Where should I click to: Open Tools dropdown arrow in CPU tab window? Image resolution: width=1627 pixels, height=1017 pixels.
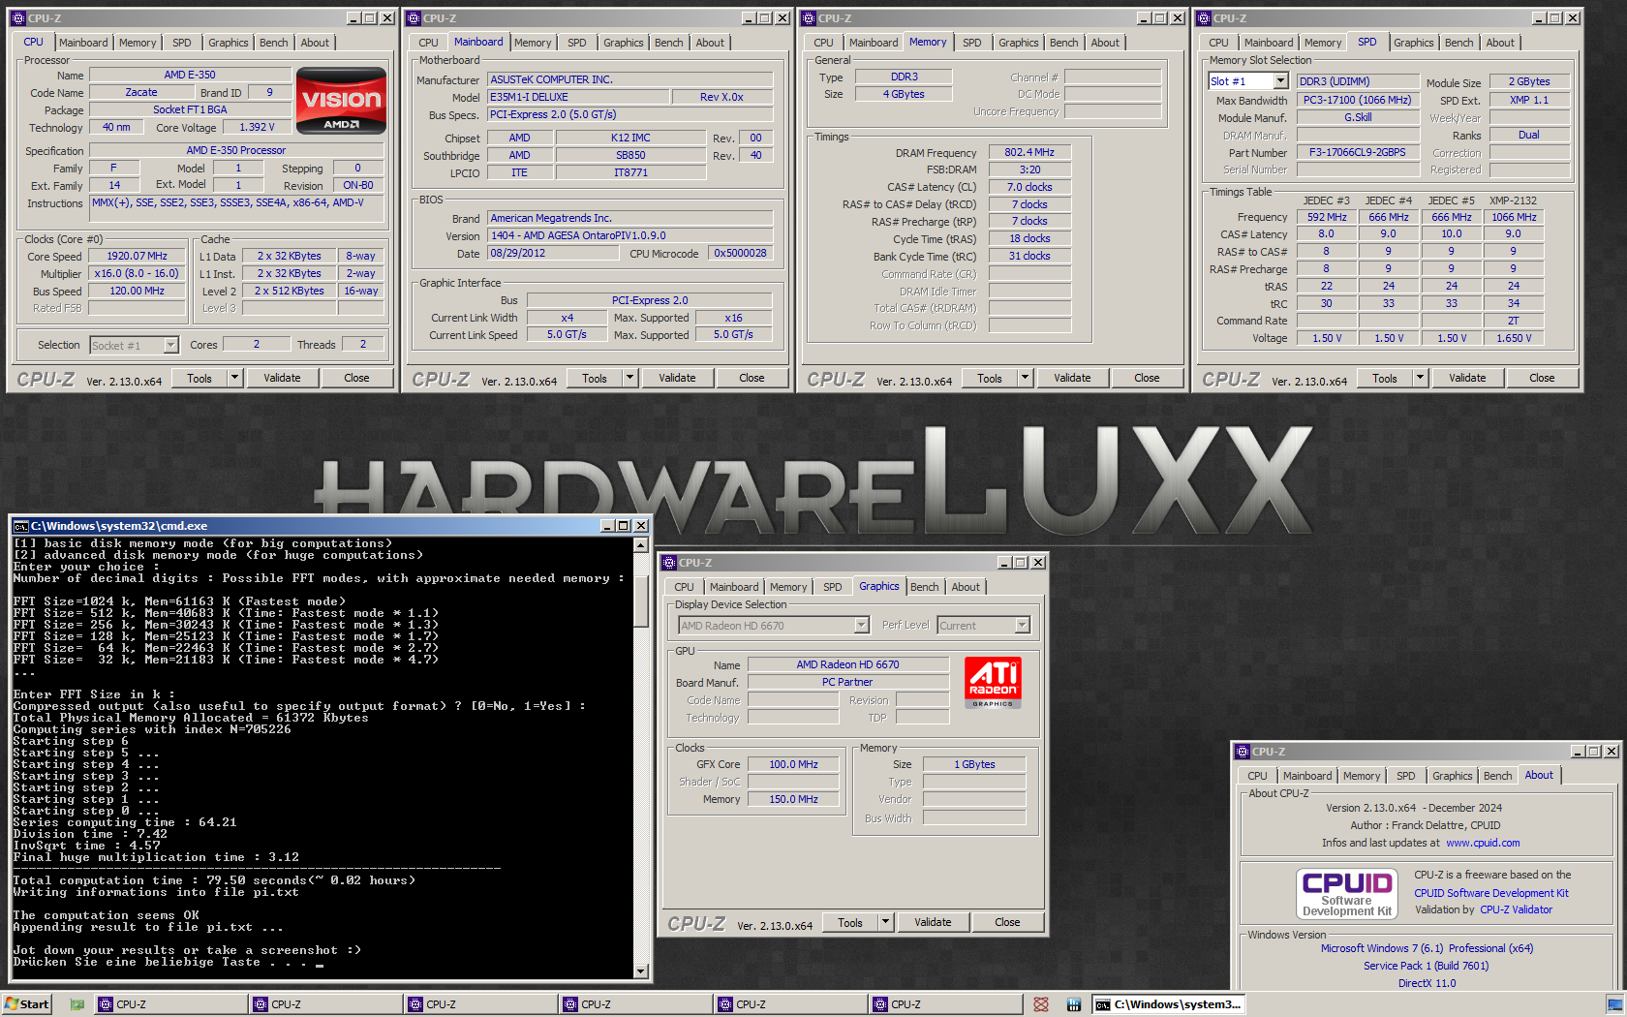234,378
